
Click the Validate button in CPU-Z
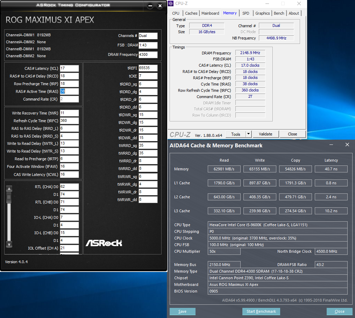point(265,134)
